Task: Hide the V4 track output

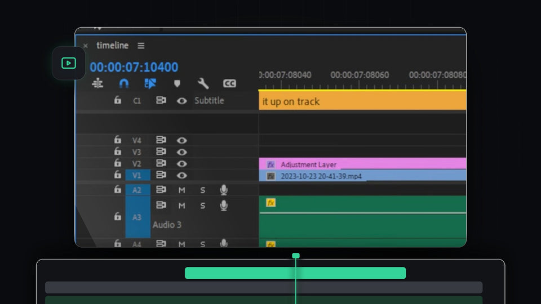Action: point(182,140)
